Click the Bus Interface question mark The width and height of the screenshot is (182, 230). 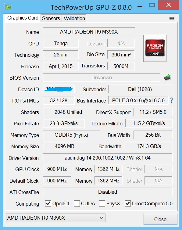[171, 100]
